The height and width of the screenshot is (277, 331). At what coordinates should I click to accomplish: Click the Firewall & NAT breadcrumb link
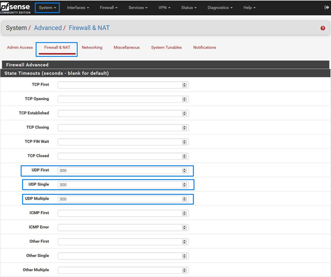89,28
